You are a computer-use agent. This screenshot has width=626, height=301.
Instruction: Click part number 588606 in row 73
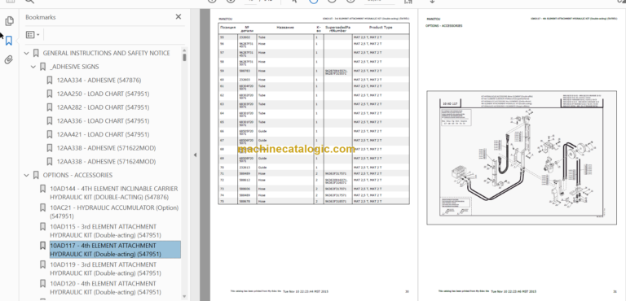pyautogui.click(x=244, y=189)
